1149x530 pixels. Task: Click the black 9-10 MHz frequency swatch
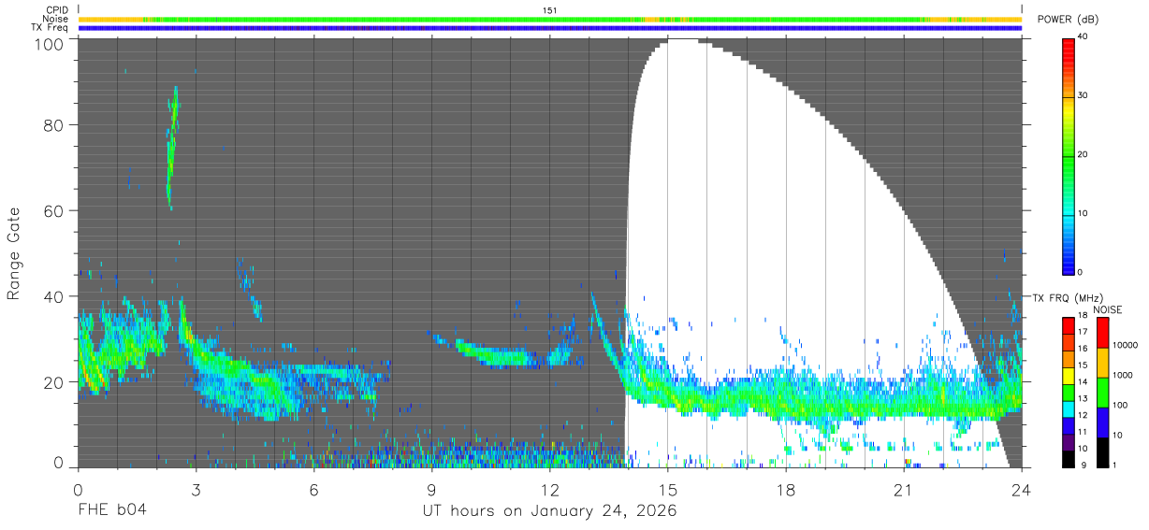pyautogui.click(x=1069, y=458)
